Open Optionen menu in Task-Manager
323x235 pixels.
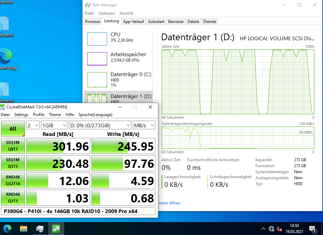[107, 13]
